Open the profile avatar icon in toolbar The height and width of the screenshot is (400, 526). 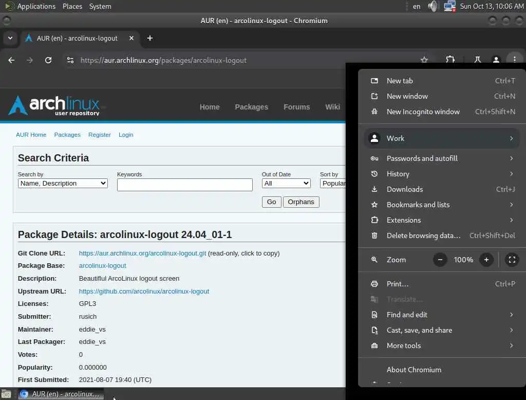496,60
